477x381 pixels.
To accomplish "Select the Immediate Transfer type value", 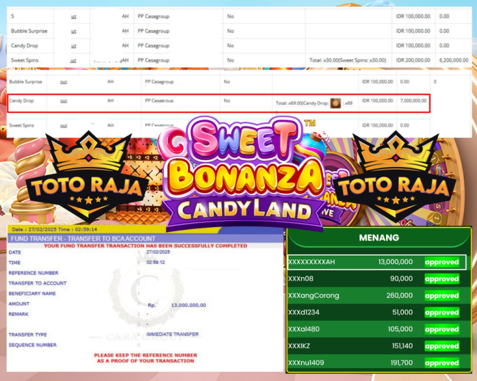I will (x=172, y=334).
